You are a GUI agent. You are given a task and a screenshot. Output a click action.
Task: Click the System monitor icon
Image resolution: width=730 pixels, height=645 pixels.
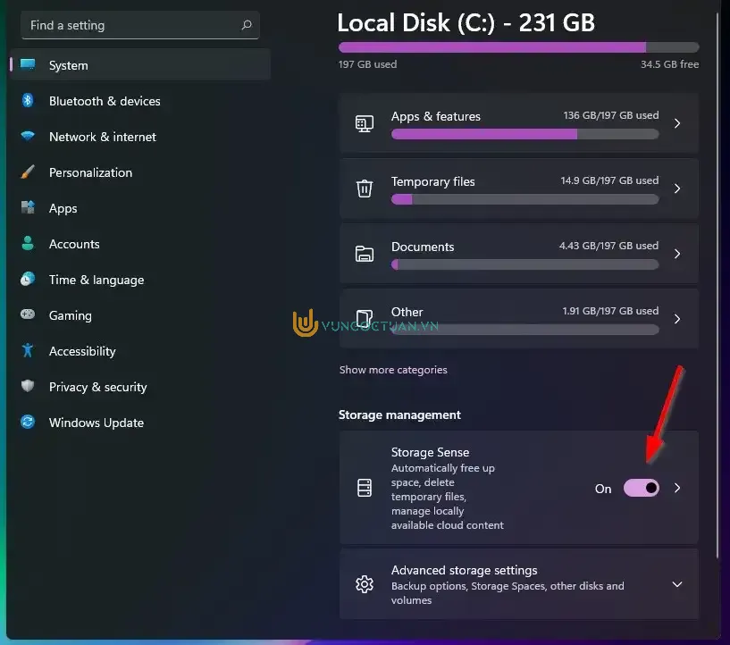coord(28,64)
